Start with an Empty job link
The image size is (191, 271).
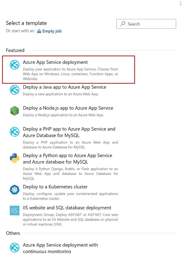pyautogui.click(x=52, y=31)
